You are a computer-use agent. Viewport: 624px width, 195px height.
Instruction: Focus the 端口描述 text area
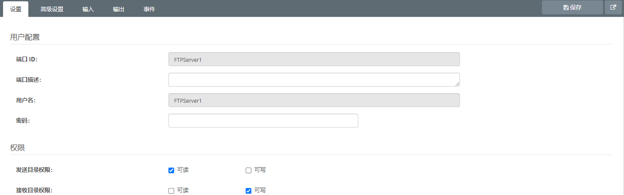[314, 80]
